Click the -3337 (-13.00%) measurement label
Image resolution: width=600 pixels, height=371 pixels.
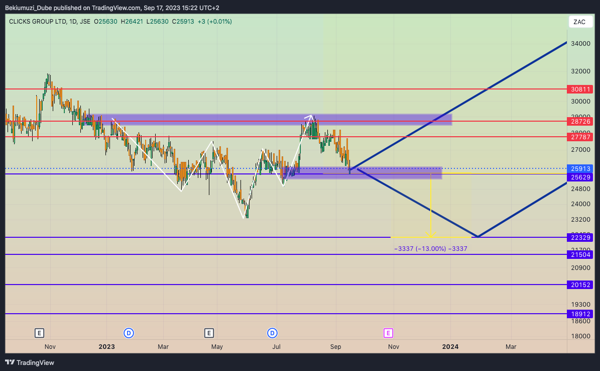click(430, 249)
